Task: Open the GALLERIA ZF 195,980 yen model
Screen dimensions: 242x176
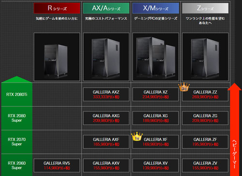Action: click(x=205, y=142)
